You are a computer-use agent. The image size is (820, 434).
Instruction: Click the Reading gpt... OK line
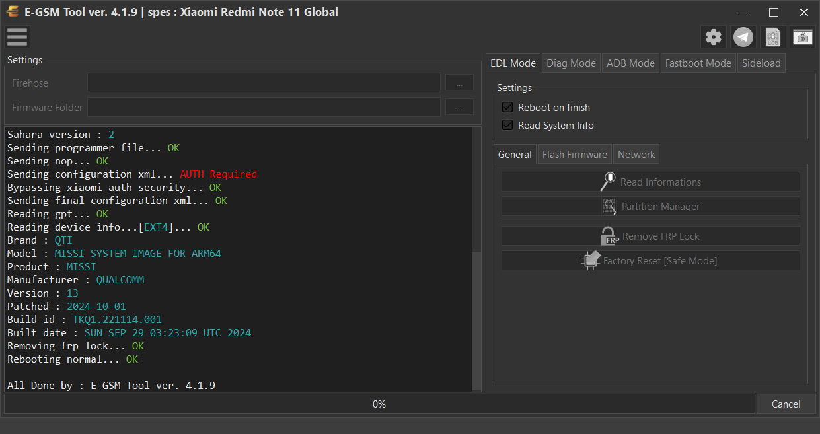(x=57, y=214)
